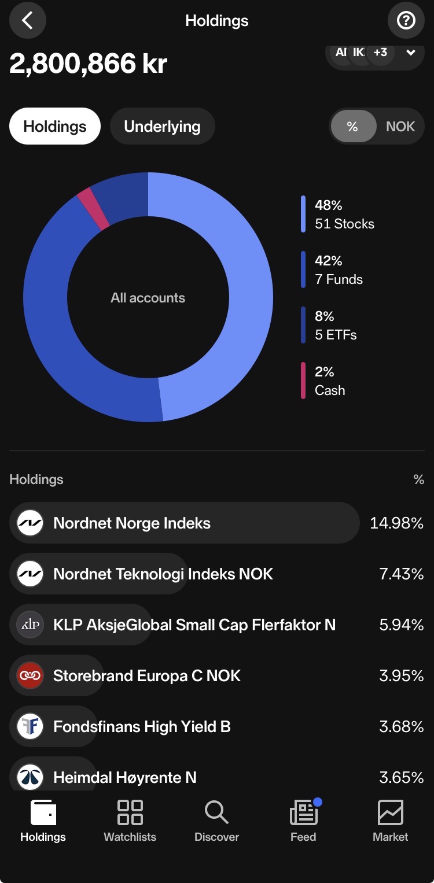Open the Discover magnifying glass icon
This screenshot has height=883, width=434.
click(x=216, y=812)
